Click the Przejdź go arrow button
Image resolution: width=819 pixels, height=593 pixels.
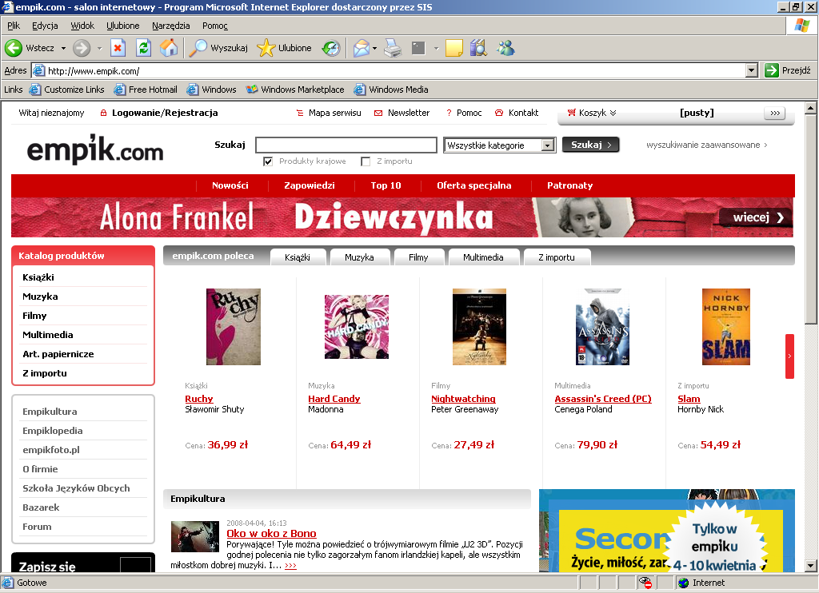tap(788, 70)
